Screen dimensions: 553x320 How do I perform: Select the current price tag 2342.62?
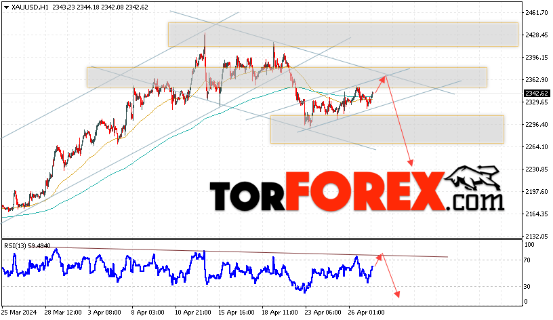click(537, 93)
